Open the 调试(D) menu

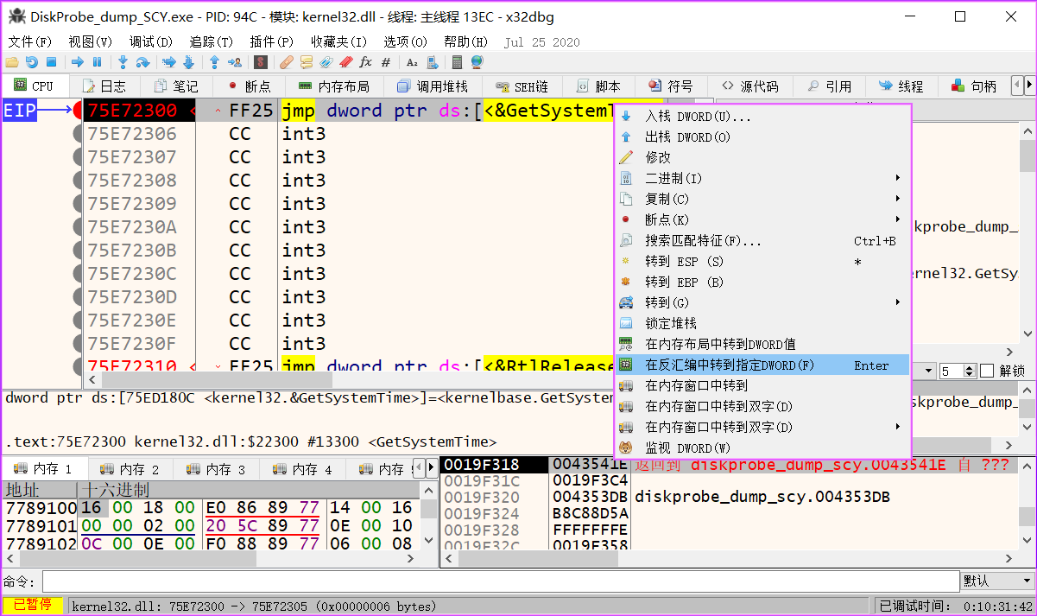(151, 41)
